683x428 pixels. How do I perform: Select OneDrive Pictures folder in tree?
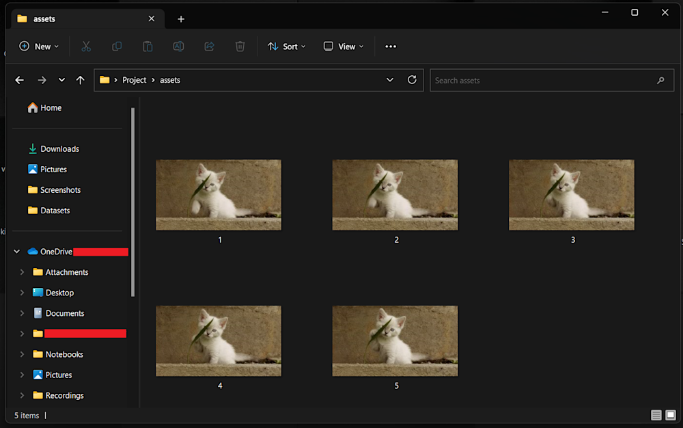click(x=53, y=375)
